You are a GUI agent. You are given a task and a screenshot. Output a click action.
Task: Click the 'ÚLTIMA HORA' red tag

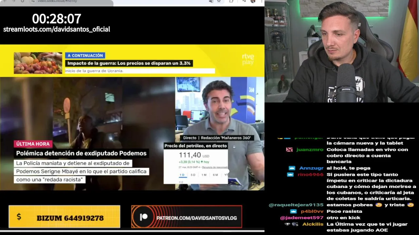[x=33, y=144]
